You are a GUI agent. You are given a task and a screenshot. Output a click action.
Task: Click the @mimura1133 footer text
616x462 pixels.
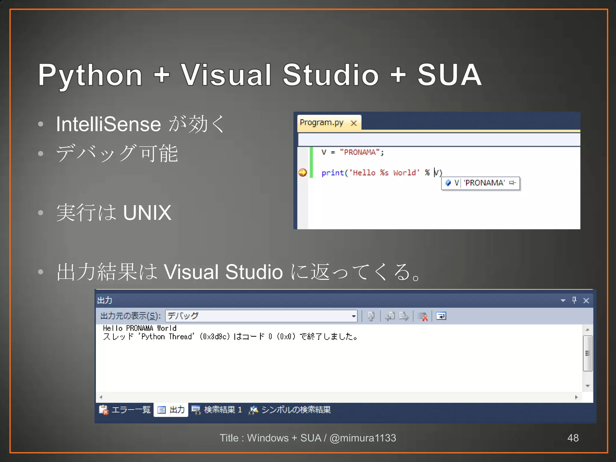pyautogui.click(x=363, y=438)
